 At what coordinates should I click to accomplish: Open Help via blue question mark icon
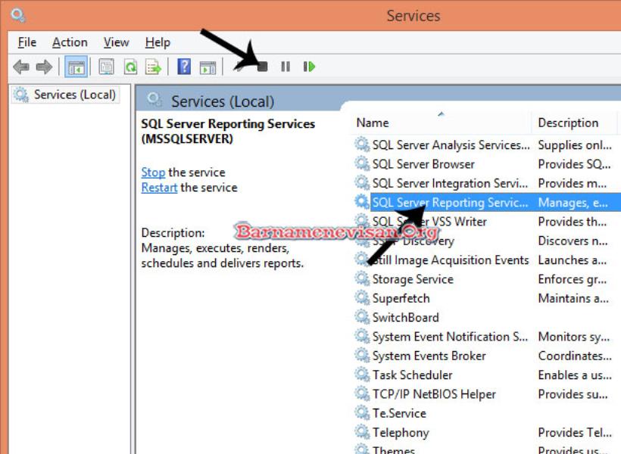(183, 67)
